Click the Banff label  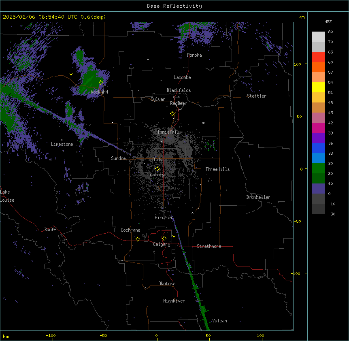coord(50,230)
